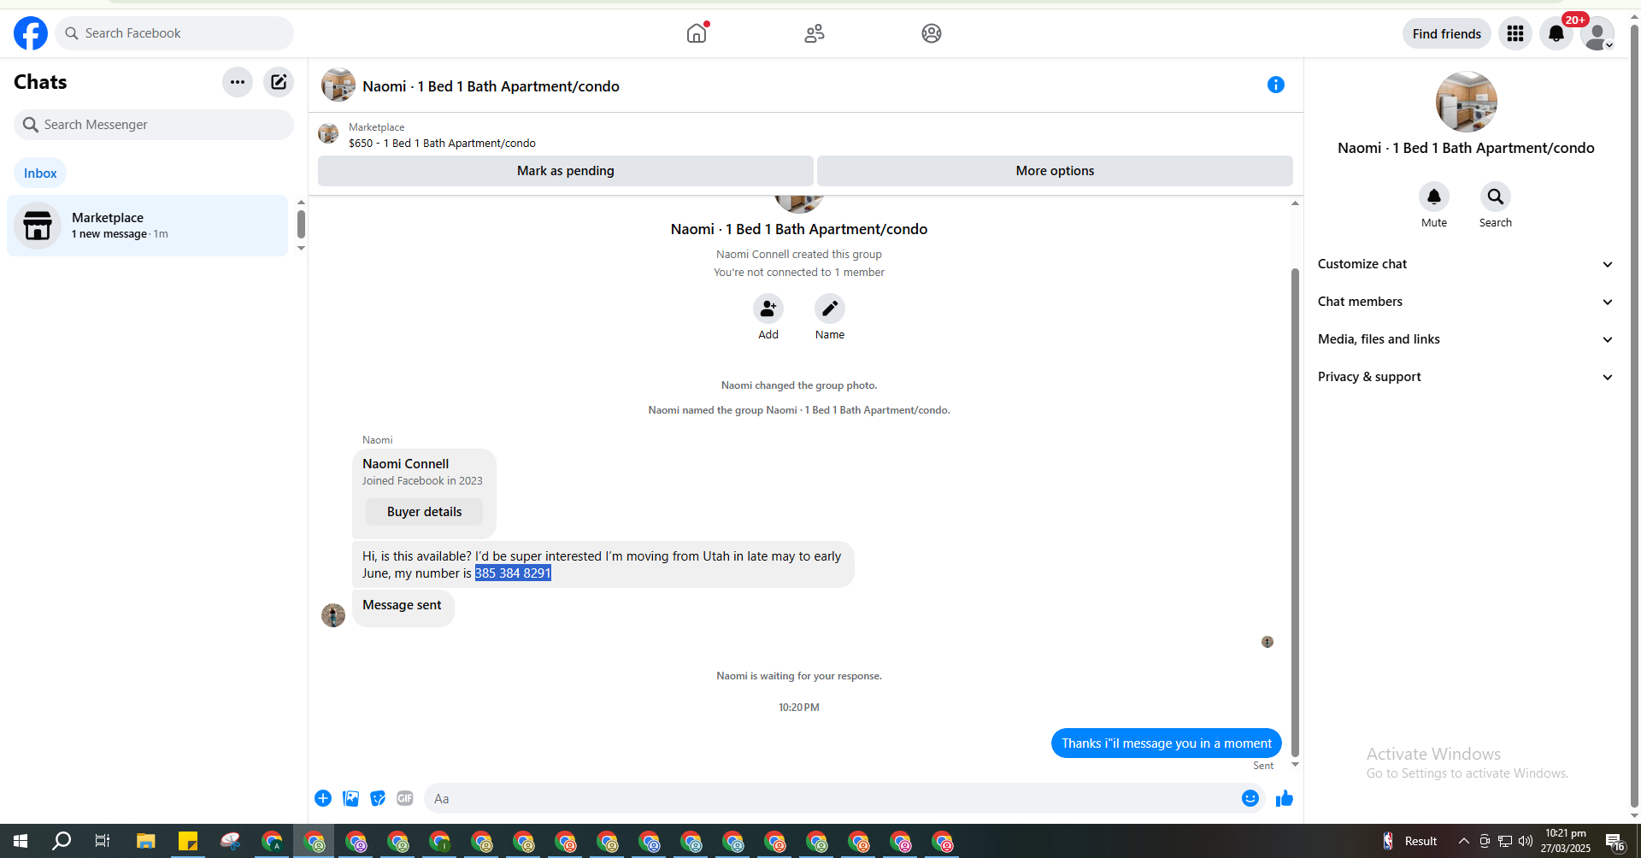Click the conversation information icon
This screenshot has width=1641, height=858.
pos(1276,85)
